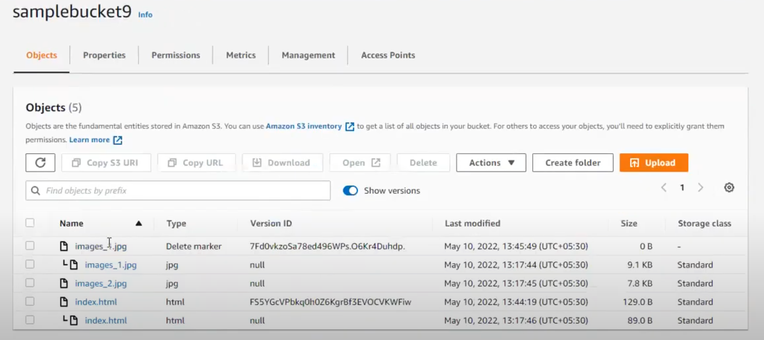The width and height of the screenshot is (764, 340).
Task: Open images_2.jpg object link
Action: pos(101,283)
